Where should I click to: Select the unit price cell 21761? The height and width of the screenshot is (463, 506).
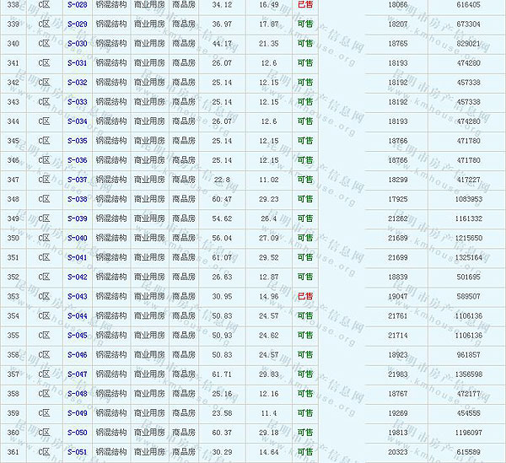(x=396, y=316)
